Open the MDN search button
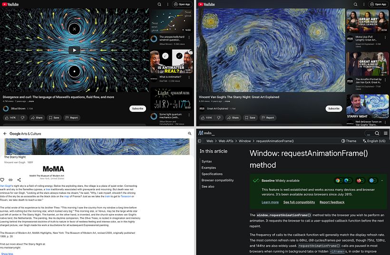390x255 pixels. (377, 133)
